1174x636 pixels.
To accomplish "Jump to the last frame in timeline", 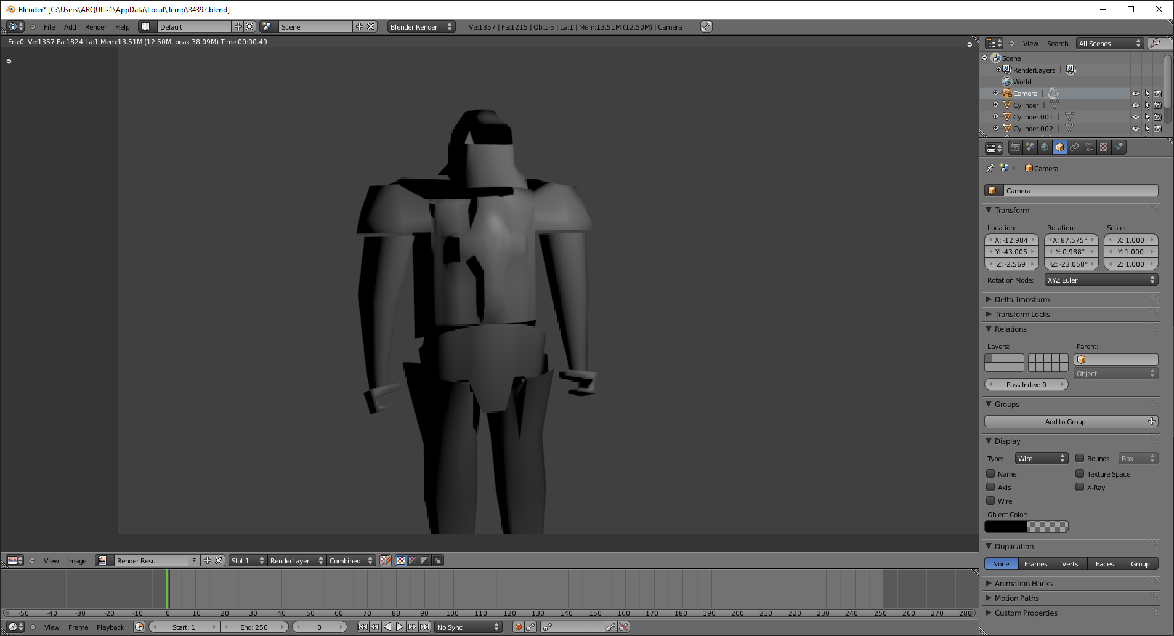I will pyautogui.click(x=425, y=627).
